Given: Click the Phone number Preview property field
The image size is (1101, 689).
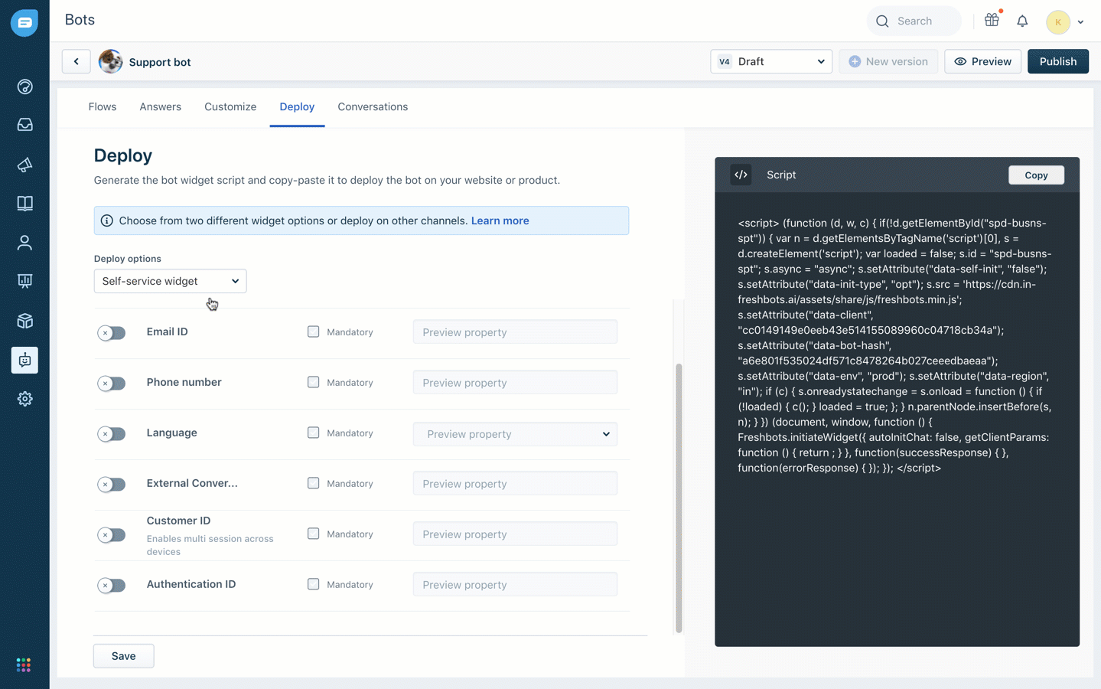Looking at the screenshot, I should 515,383.
